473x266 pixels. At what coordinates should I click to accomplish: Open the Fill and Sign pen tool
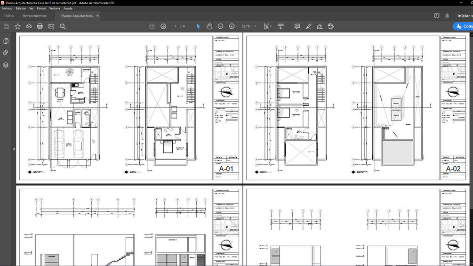320,26
